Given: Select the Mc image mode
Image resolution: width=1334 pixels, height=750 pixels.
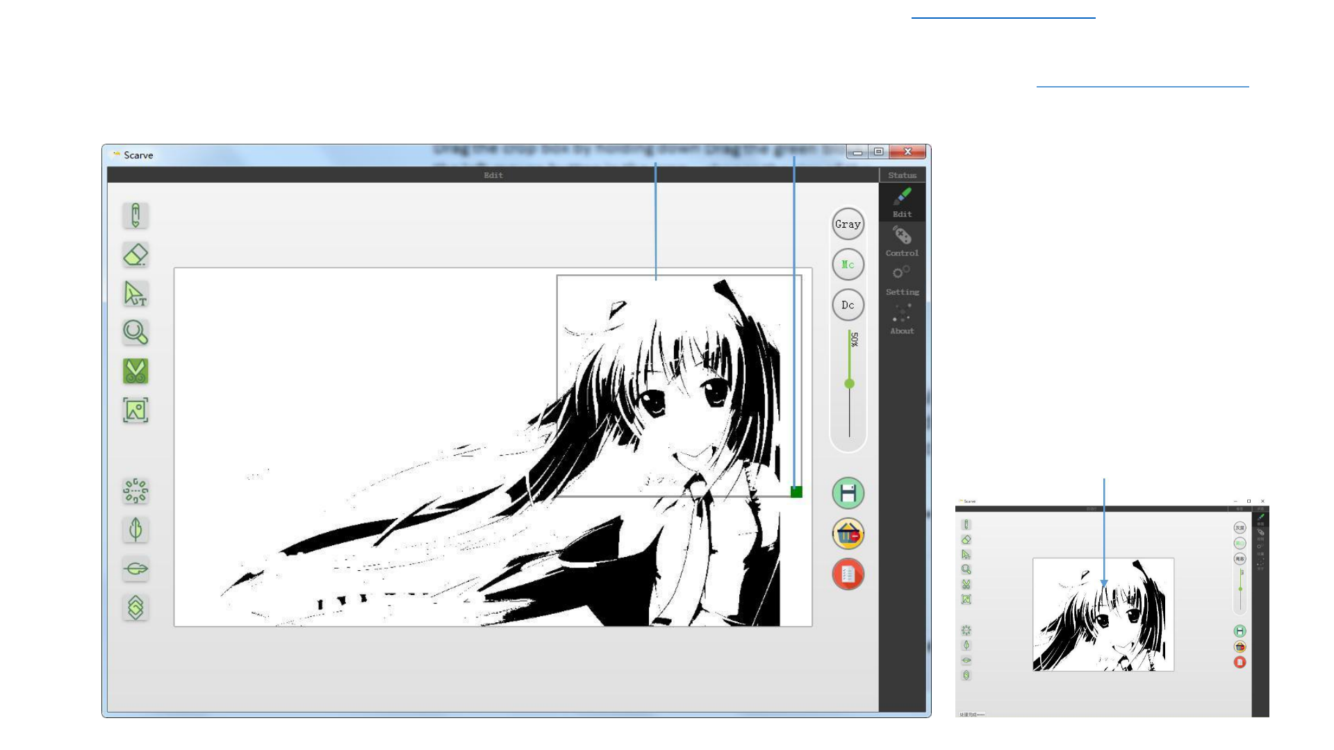Looking at the screenshot, I should pyautogui.click(x=848, y=265).
